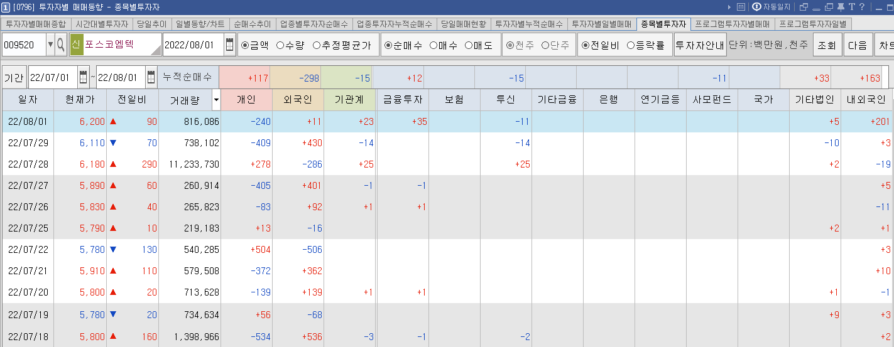Switch to 순매수추이 tab

point(252,24)
